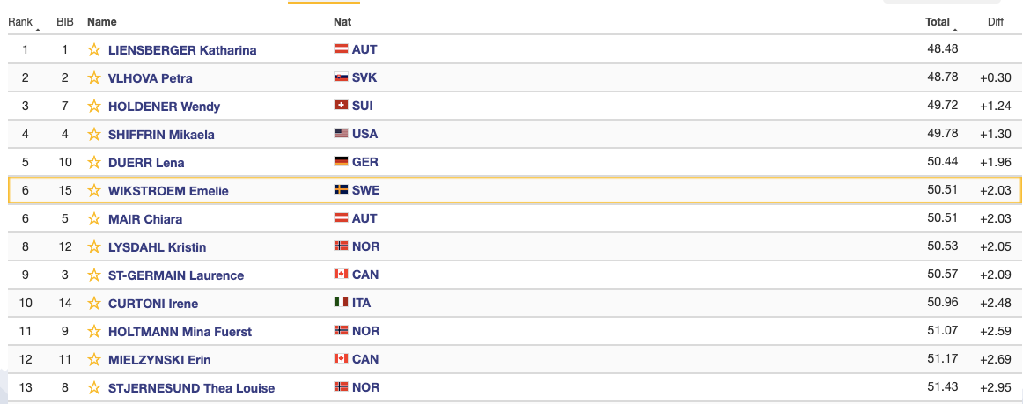
Task: Click star icon beside HOLDENER Wendy
Action: click(94, 106)
